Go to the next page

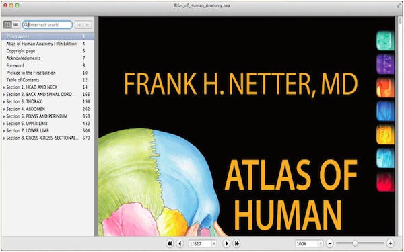(226, 243)
